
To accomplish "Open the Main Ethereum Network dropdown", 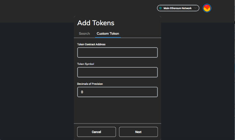I will pyautogui.click(x=178, y=8).
